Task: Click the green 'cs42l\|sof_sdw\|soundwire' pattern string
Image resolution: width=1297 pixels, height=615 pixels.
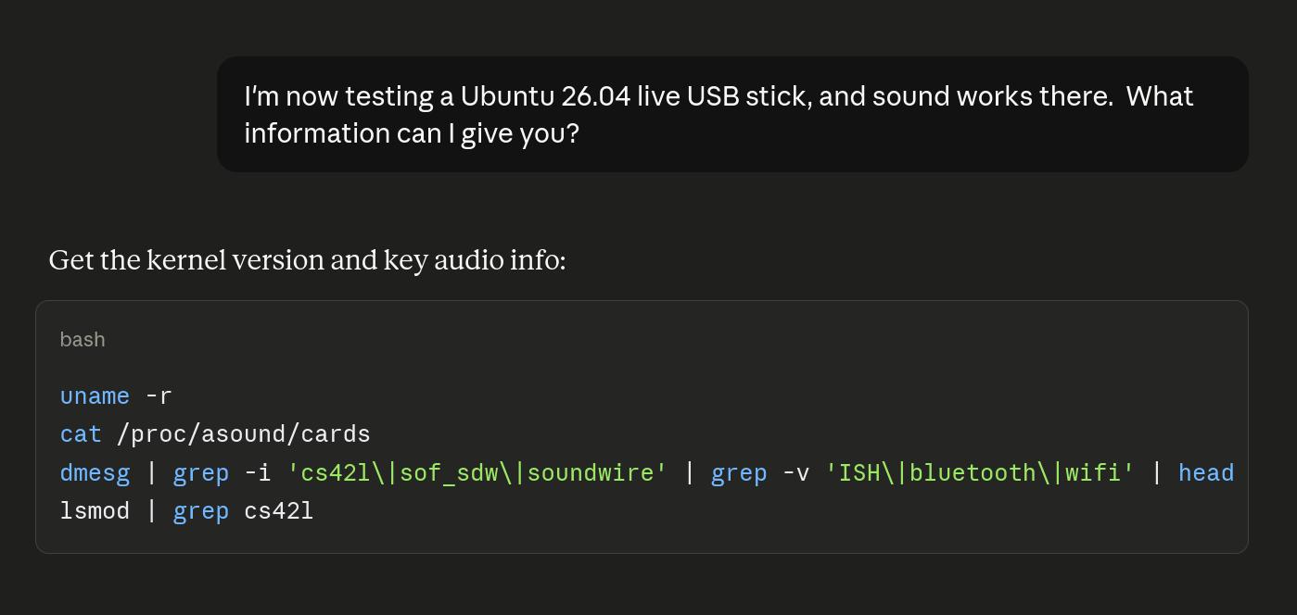Action: click(477, 473)
